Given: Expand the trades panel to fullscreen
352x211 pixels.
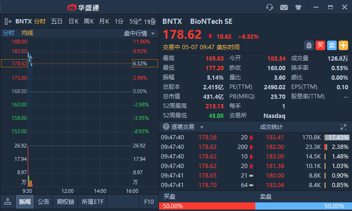Looking at the screenshot, I should click(x=343, y=127).
